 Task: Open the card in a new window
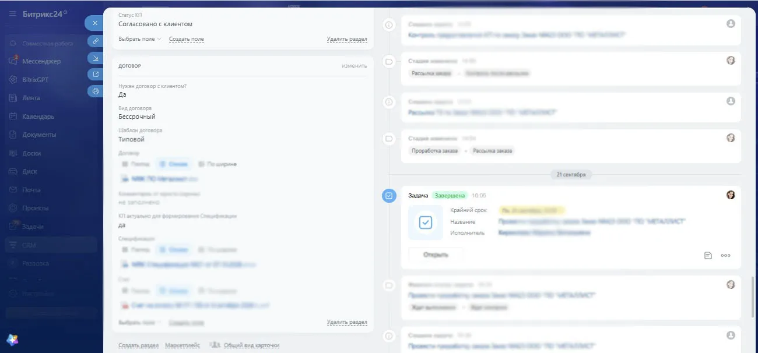(95, 75)
